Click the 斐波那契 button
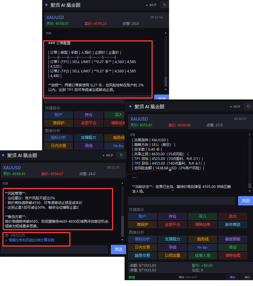Viewport: 253px width, 286px height. [x=233, y=239]
